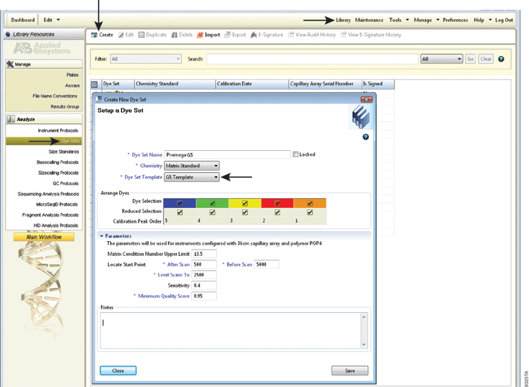Click the Search field
529x387 pixels.
pyautogui.click(x=312, y=59)
